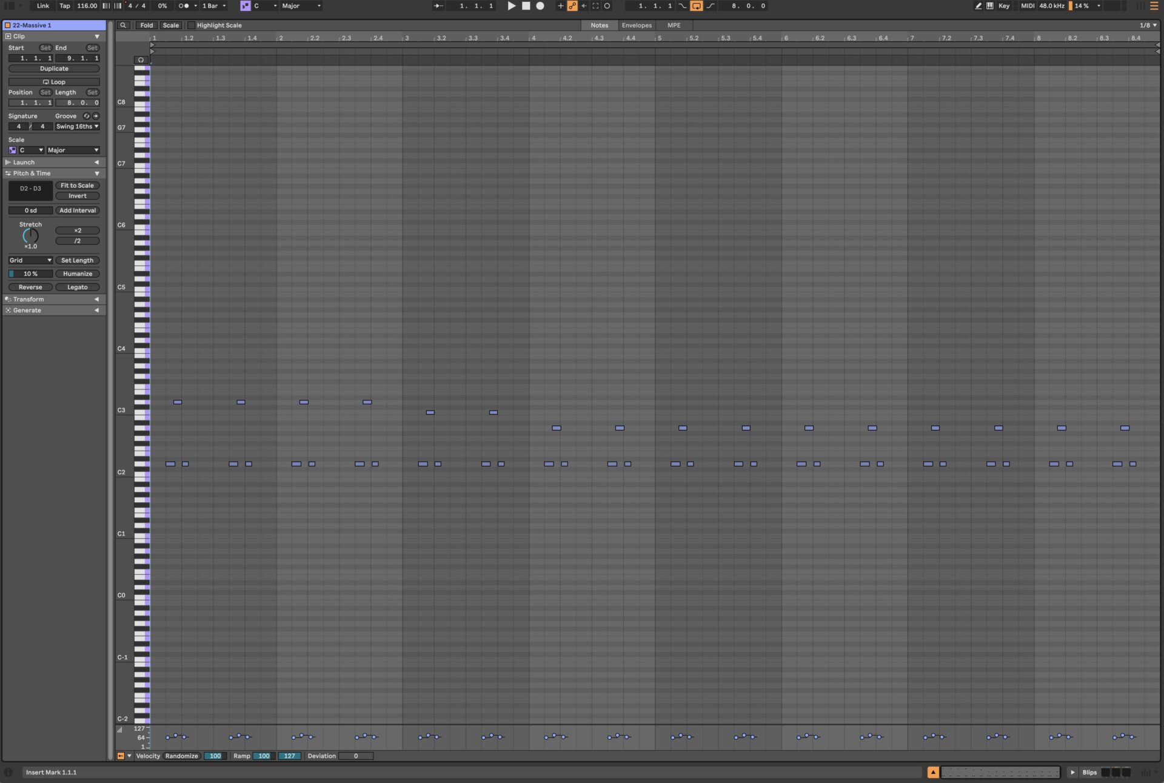Screen dimensions: 1164x783
Task: Toggle the Automation Arm icon
Action: click(572, 6)
